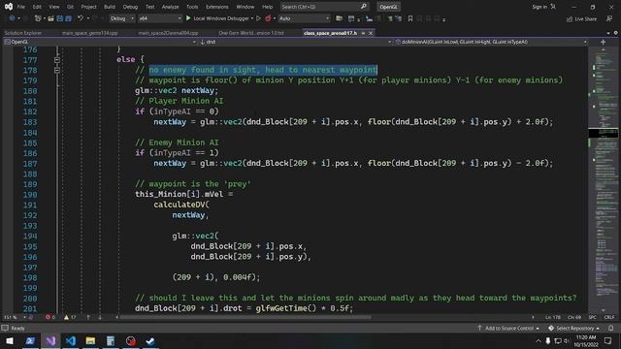Switch to Solution Explorer tab
The image size is (621, 349).
click(23, 33)
